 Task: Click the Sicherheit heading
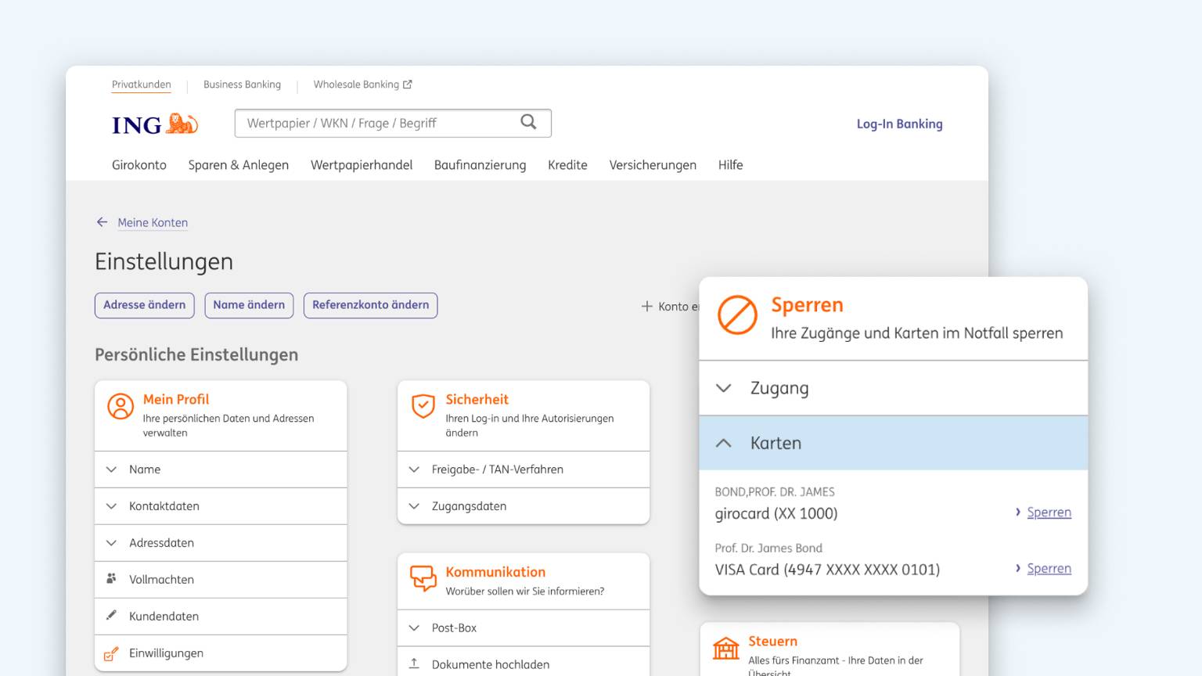pos(477,399)
